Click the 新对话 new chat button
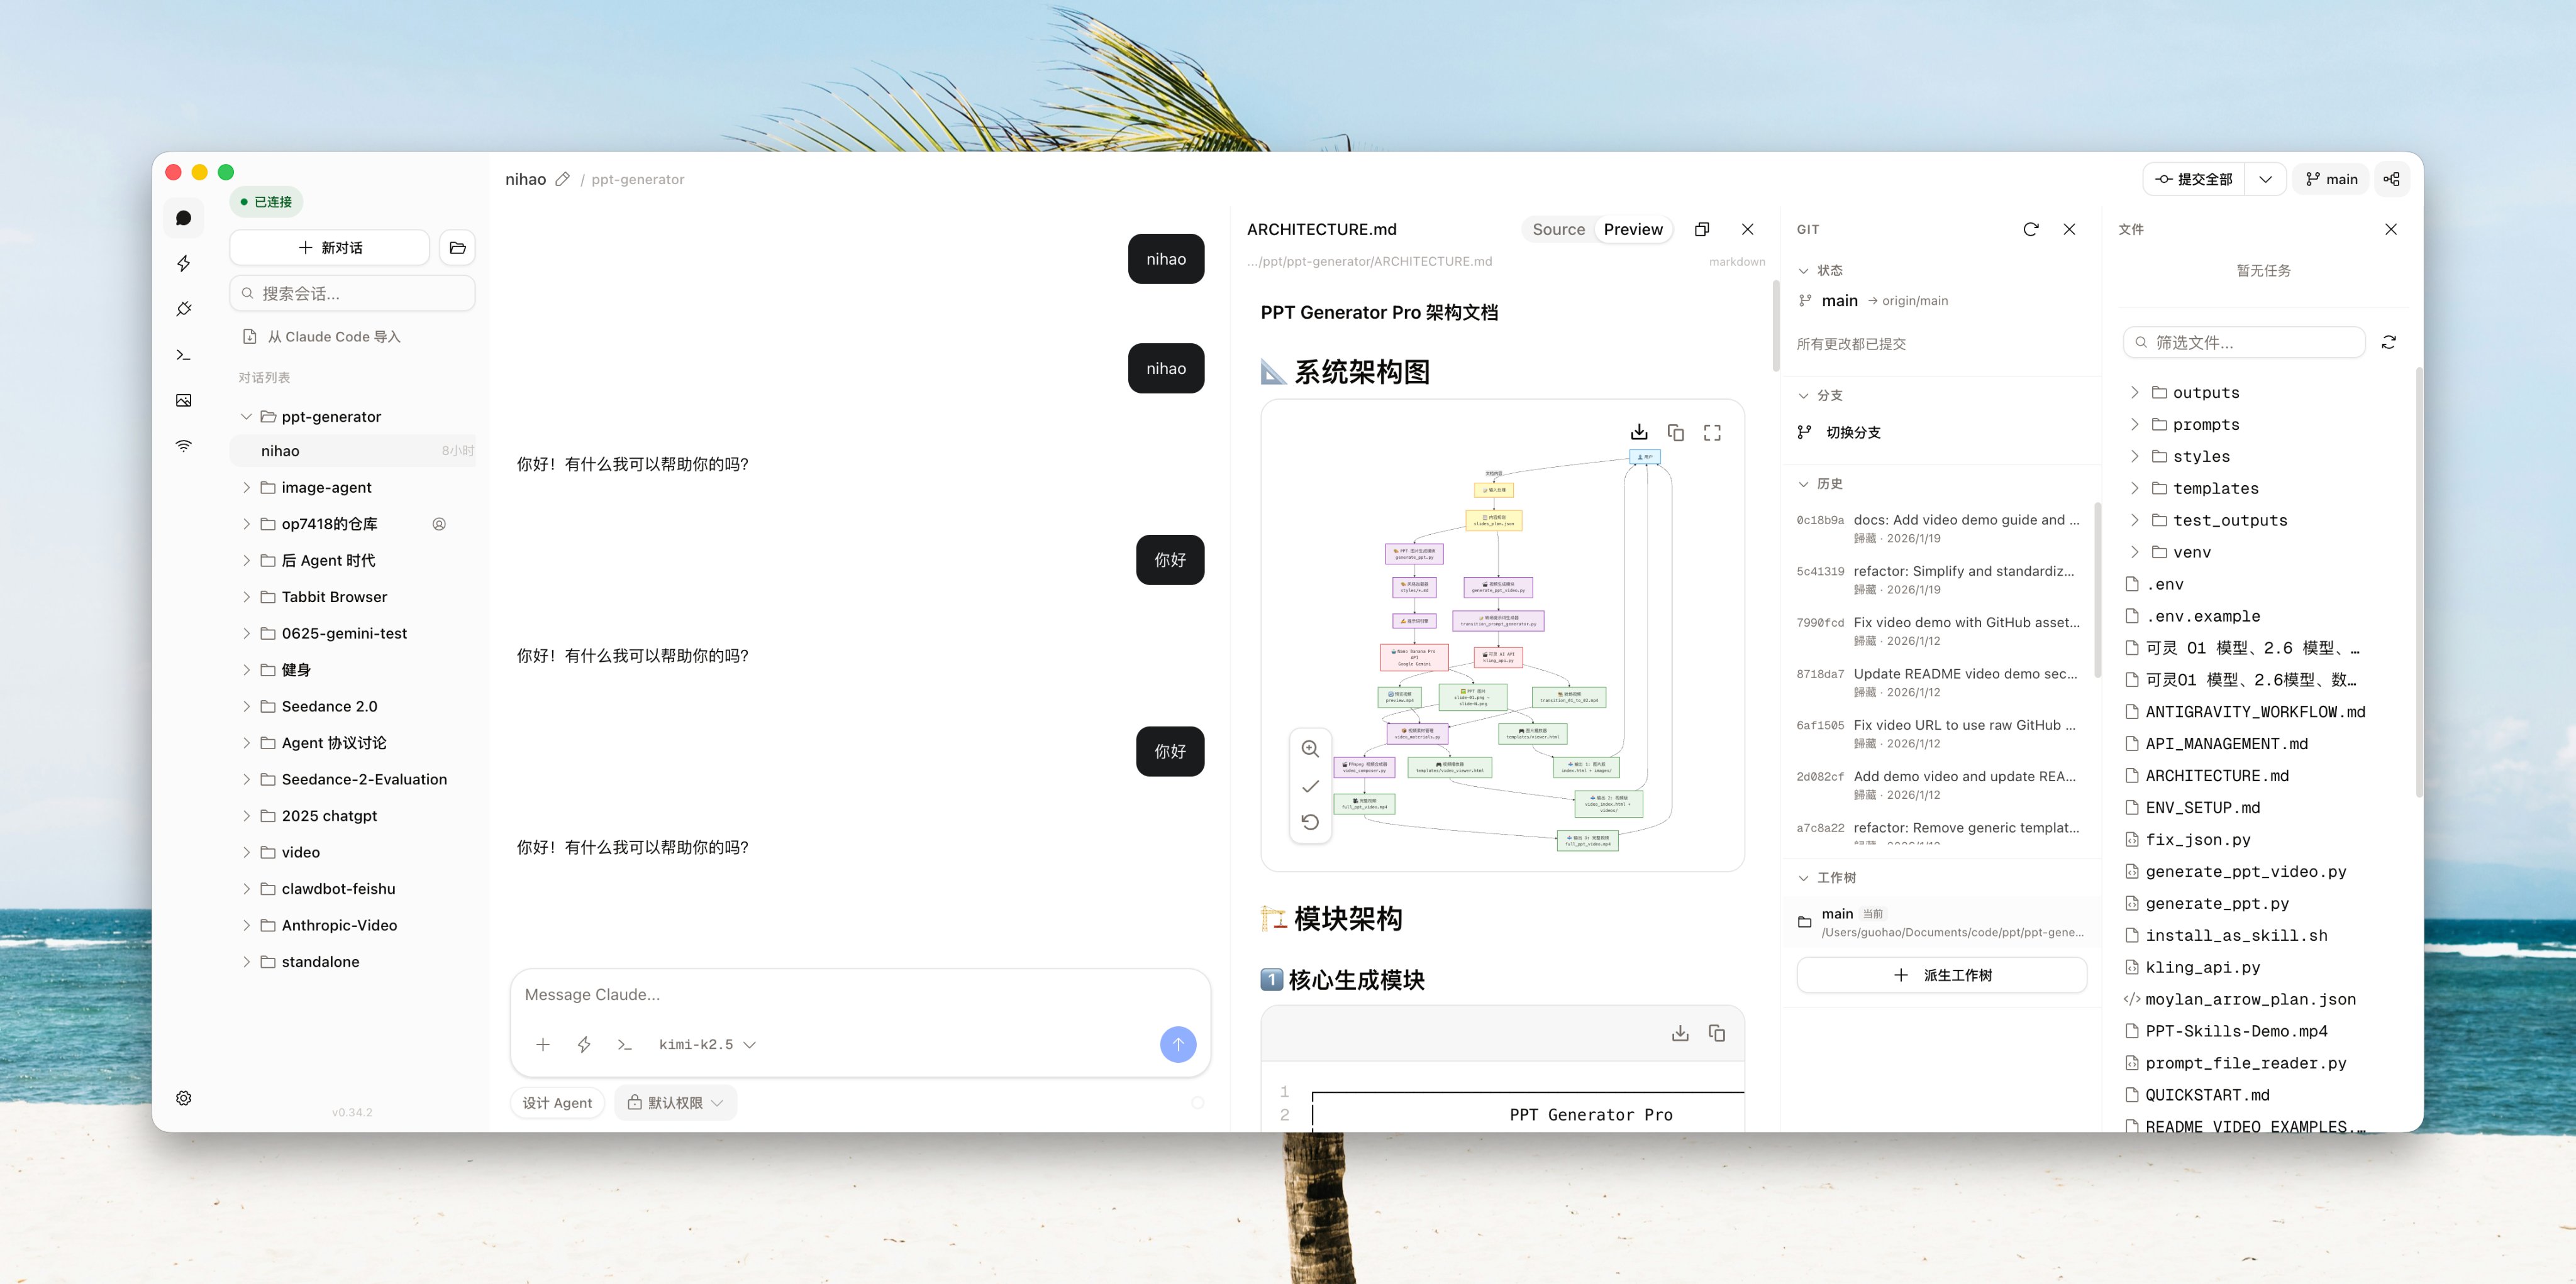The image size is (2576, 1284). (330, 248)
